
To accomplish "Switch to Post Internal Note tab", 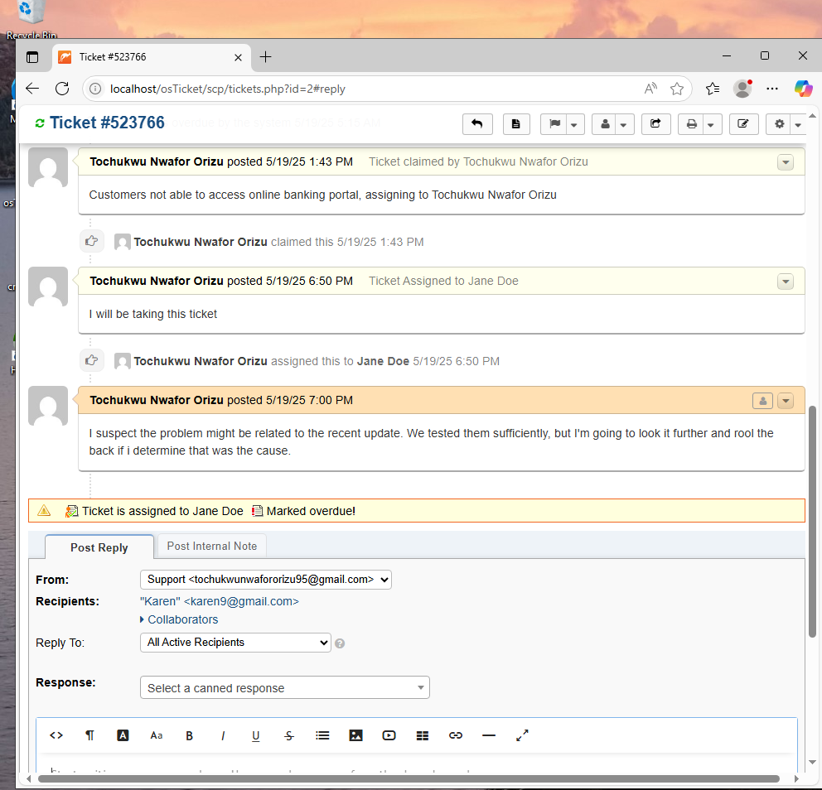I will pos(212,546).
